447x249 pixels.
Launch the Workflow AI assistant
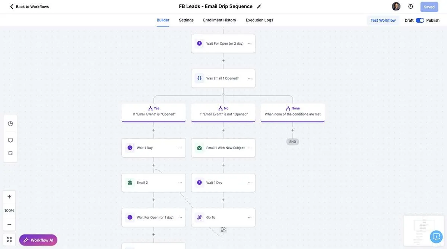click(x=38, y=240)
